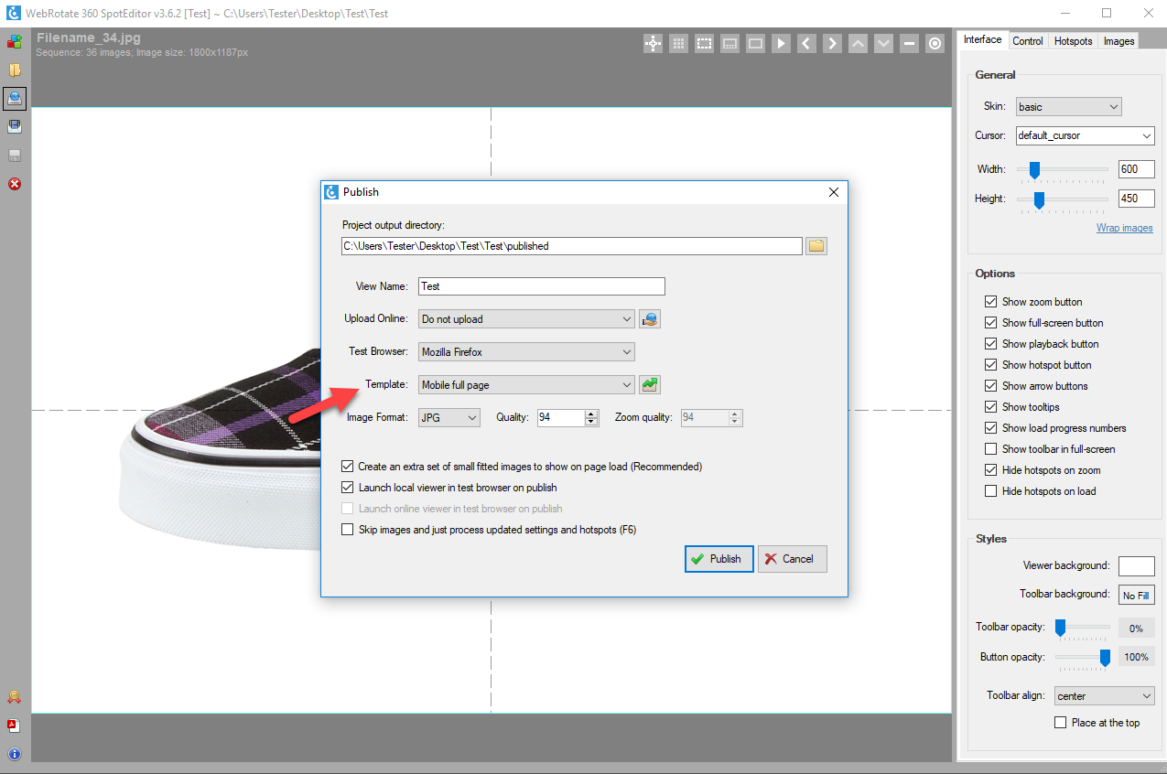The width and height of the screenshot is (1167, 774).
Task: Open the Upload Online dropdown
Action: 526,319
